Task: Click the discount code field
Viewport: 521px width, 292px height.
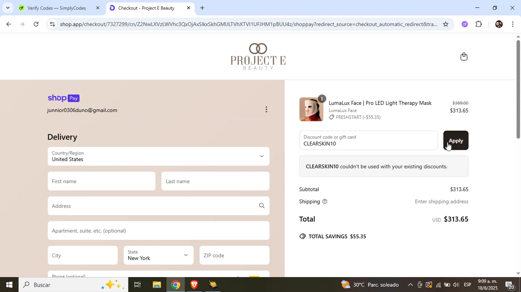Action: coord(369,140)
